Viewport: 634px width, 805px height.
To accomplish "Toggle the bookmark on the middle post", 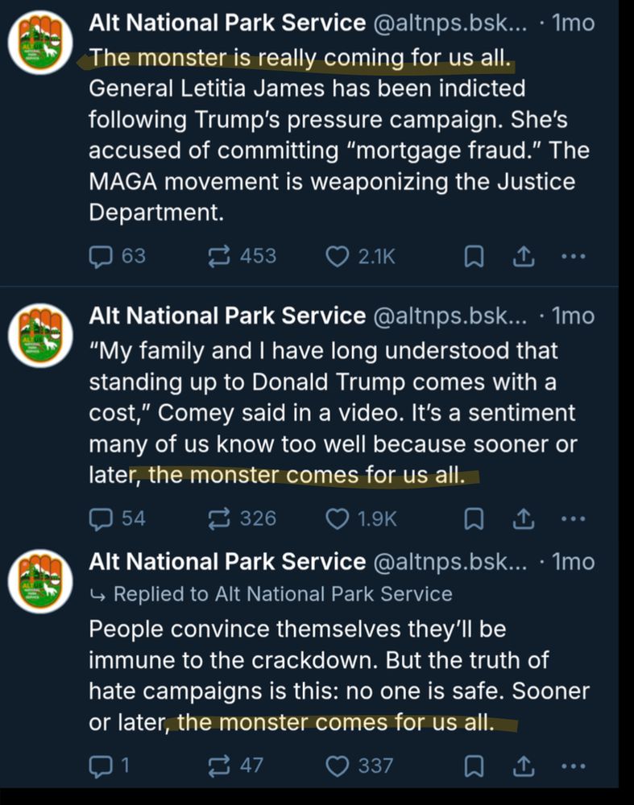I will [x=473, y=518].
